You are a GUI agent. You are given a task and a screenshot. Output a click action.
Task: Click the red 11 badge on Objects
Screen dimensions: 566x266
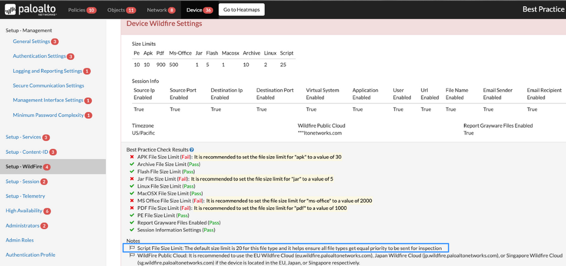(131, 10)
